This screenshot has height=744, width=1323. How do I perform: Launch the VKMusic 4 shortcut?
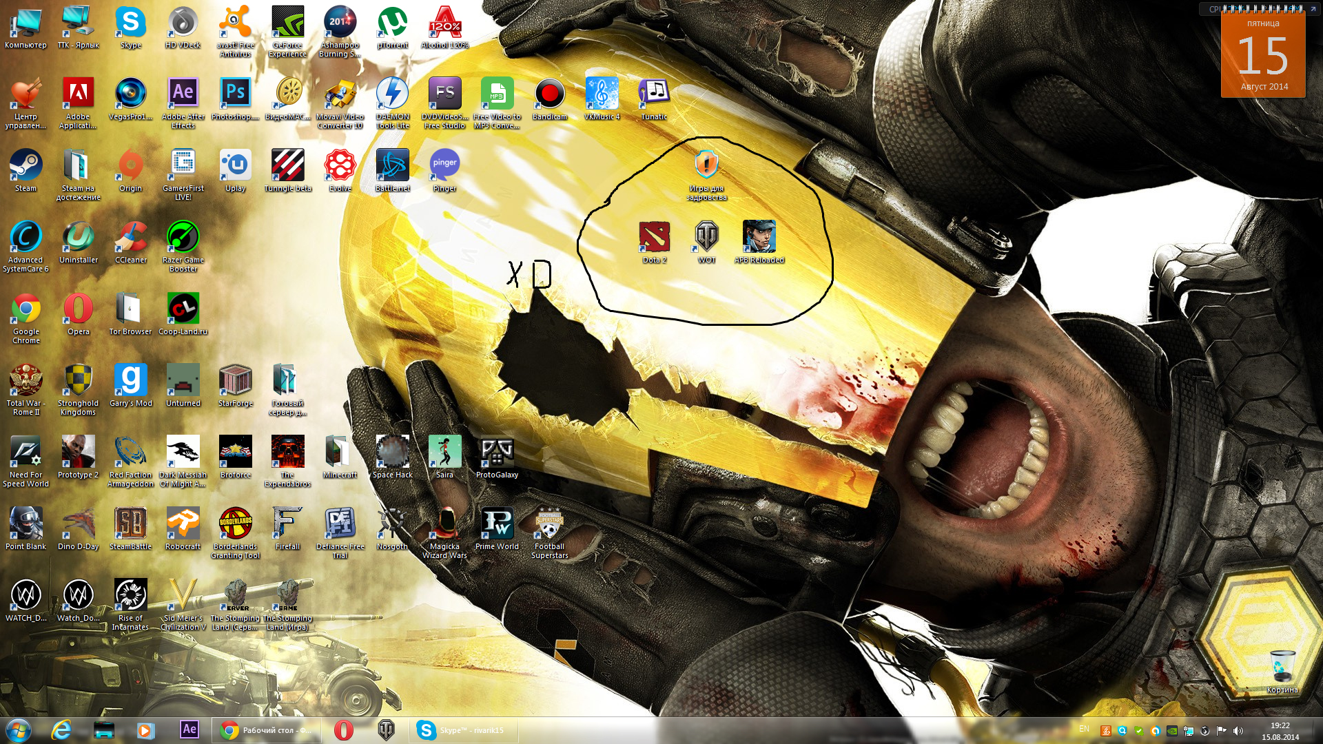[602, 99]
